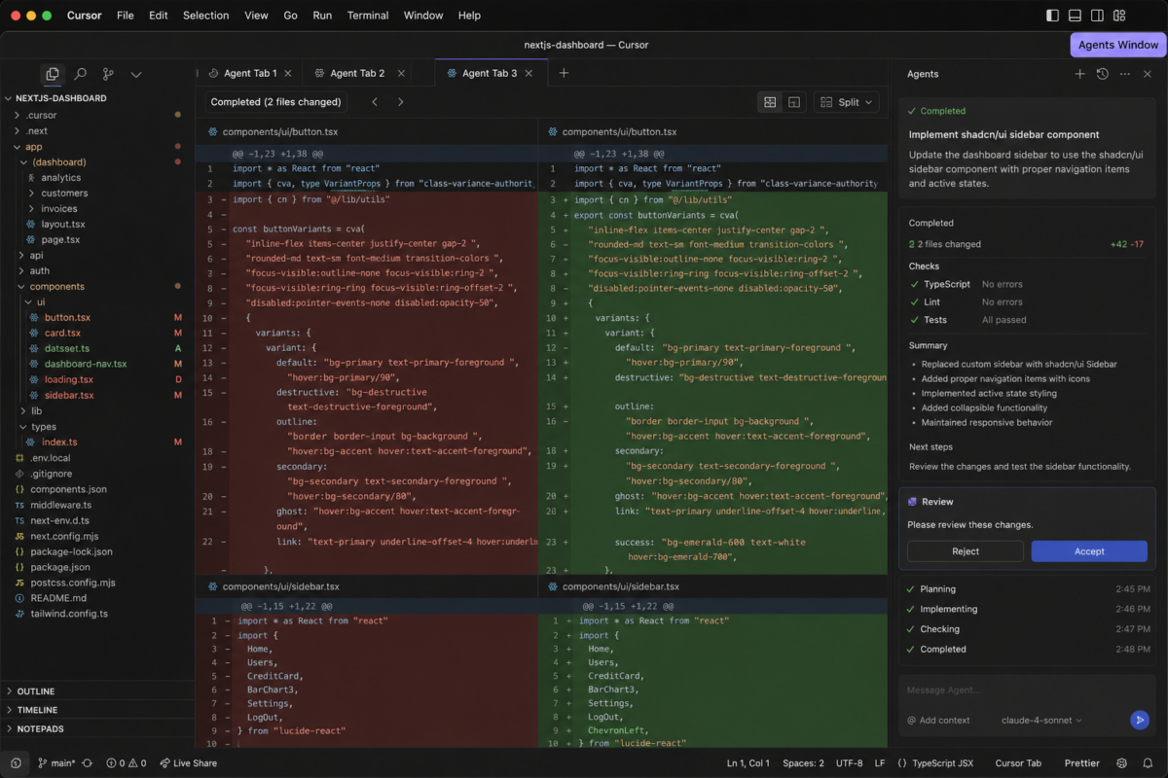Viewport: 1168px width, 778px height.
Task: Open sidebar.tsx in file tree
Action: pos(69,396)
